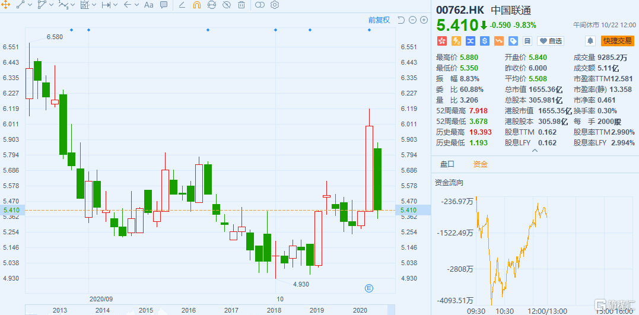Click the undo reset arrow icon
The width and height of the screenshot is (639, 315).
click(401, 20)
